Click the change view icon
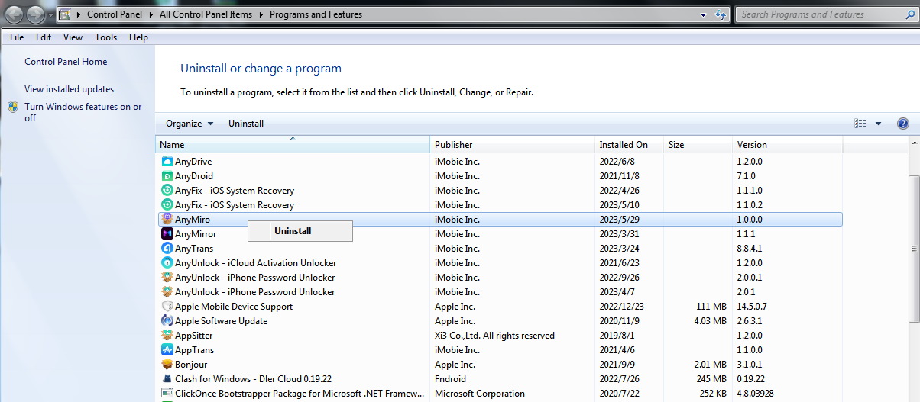 pos(860,124)
